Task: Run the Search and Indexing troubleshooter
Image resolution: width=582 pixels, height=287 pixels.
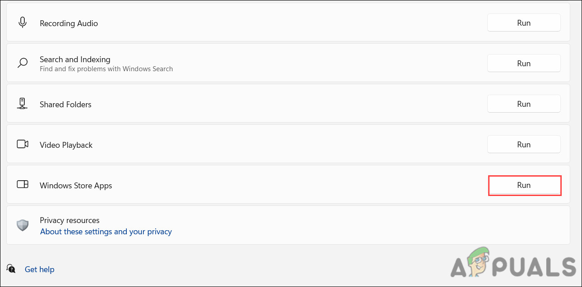Action: pos(523,63)
